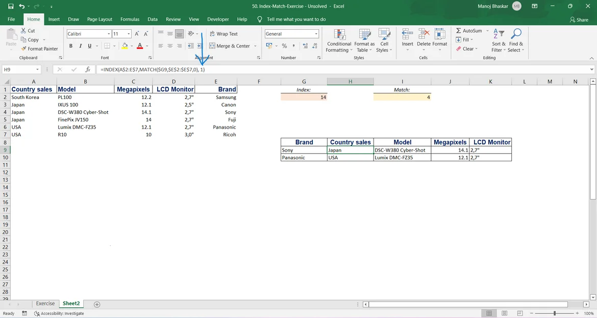Open the Formulas ribbon tab
Screen dimensions: 597x318
click(130, 19)
